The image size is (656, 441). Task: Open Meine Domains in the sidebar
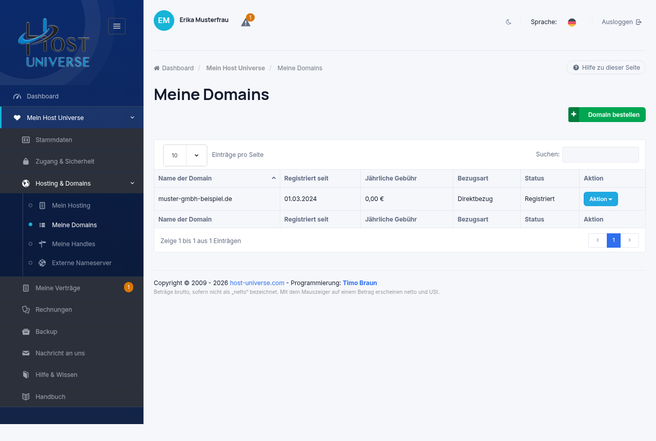(x=74, y=225)
